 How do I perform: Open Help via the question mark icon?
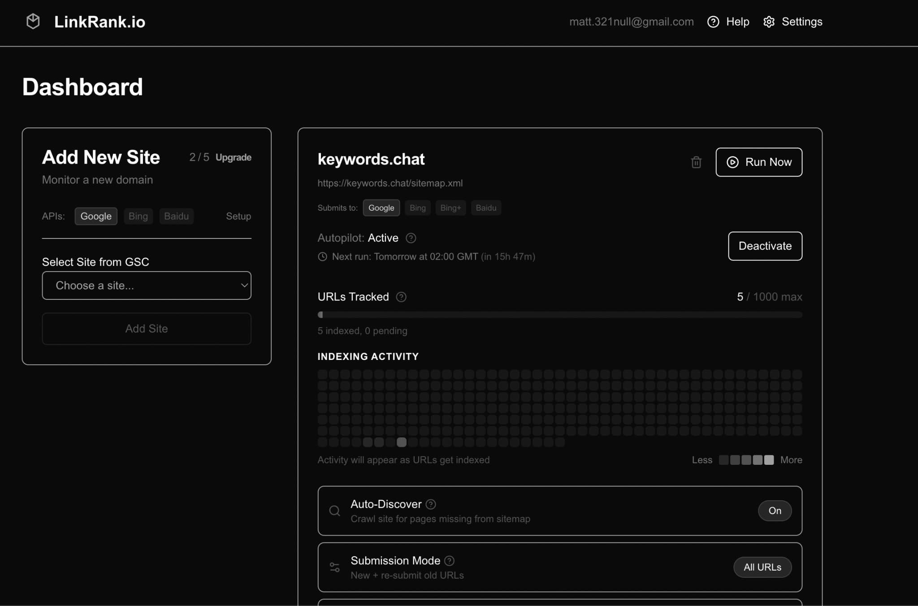click(713, 22)
